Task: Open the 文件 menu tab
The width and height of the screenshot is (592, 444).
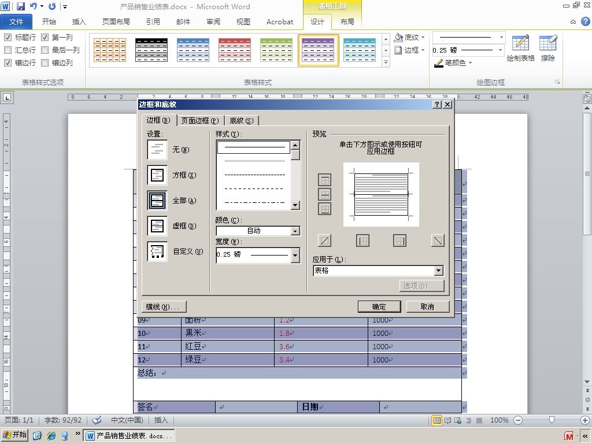Action: point(16,22)
